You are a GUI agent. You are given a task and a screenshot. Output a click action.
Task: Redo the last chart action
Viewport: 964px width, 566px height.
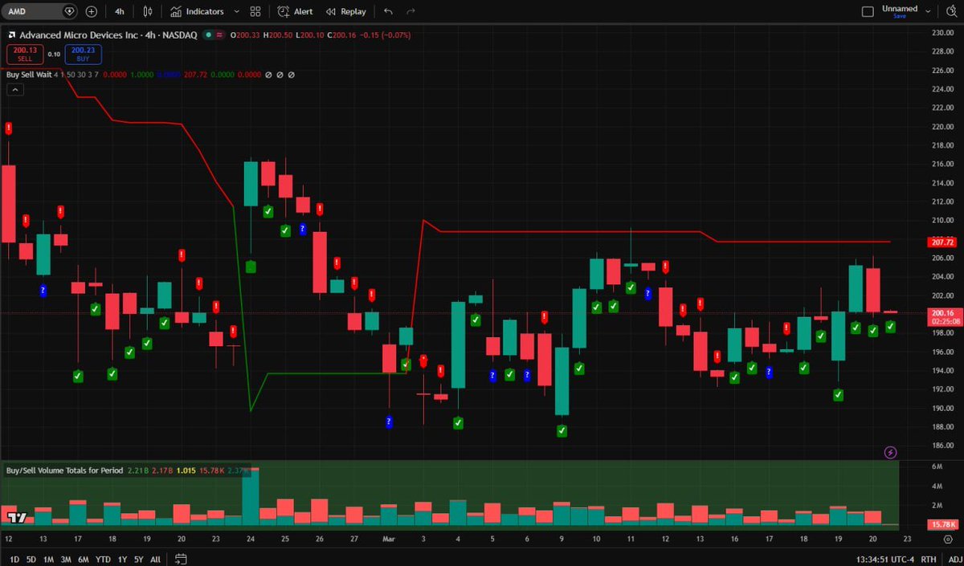coord(411,11)
